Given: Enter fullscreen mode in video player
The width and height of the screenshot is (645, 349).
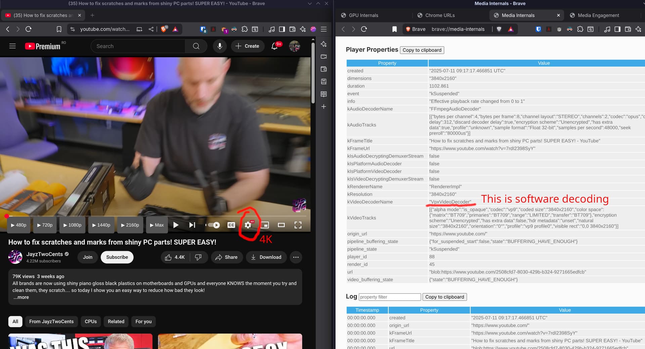Looking at the screenshot, I should click(x=298, y=225).
